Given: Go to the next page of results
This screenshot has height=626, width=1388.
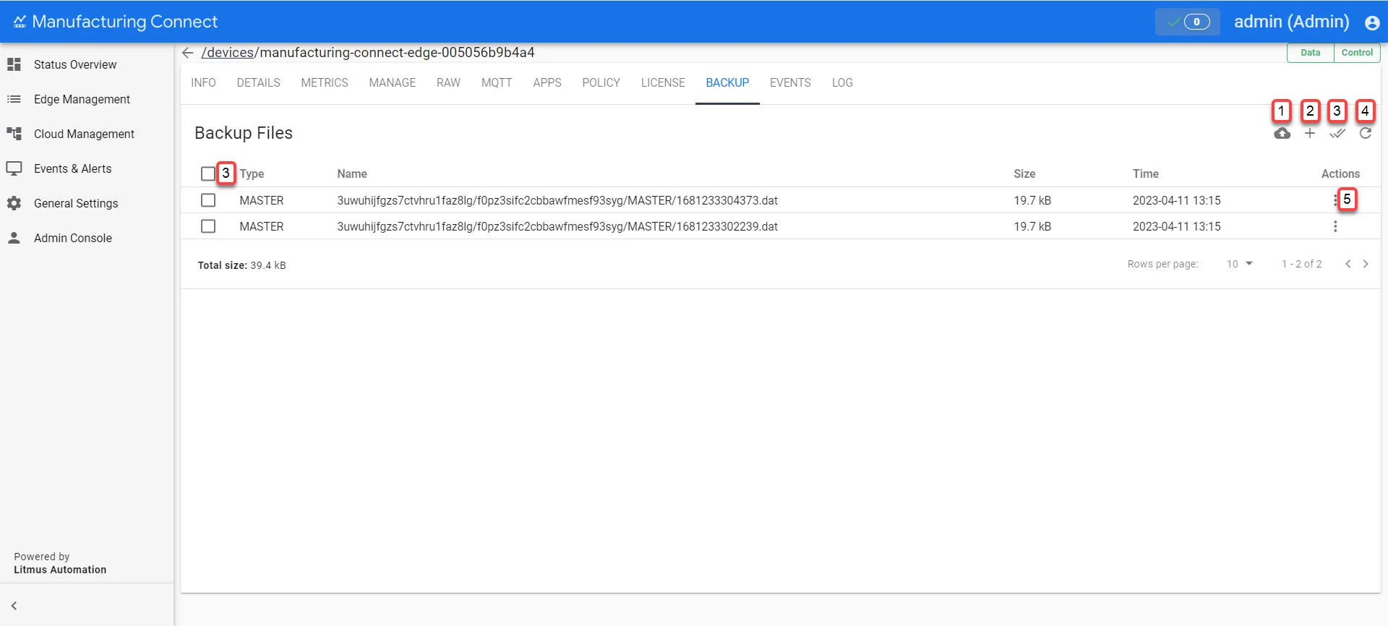Looking at the screenshot, I should pos(1366,264).
